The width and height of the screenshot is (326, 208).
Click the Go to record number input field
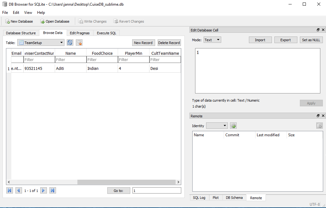[x=157, y=190]
